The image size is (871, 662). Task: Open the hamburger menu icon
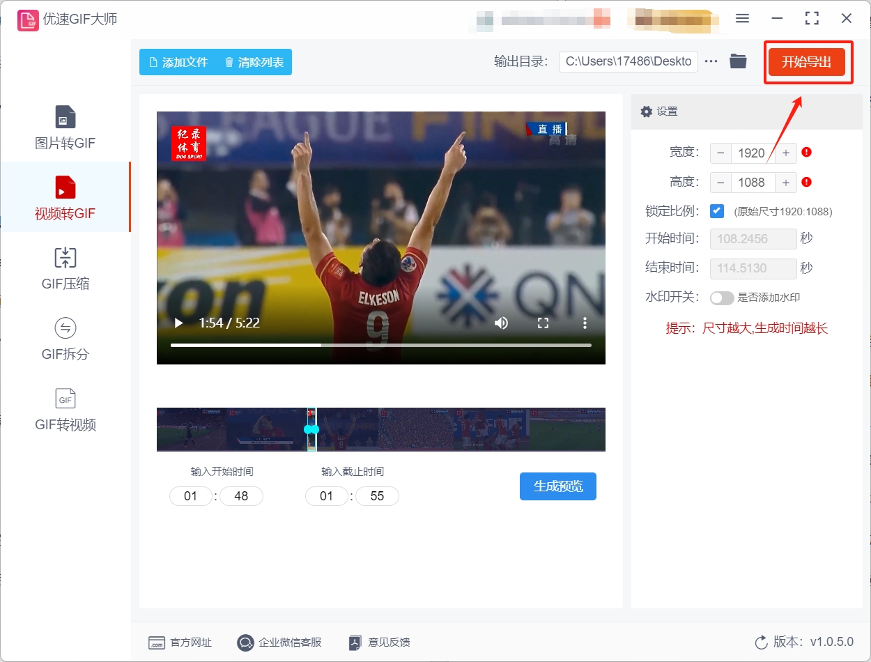click(742, 19)
